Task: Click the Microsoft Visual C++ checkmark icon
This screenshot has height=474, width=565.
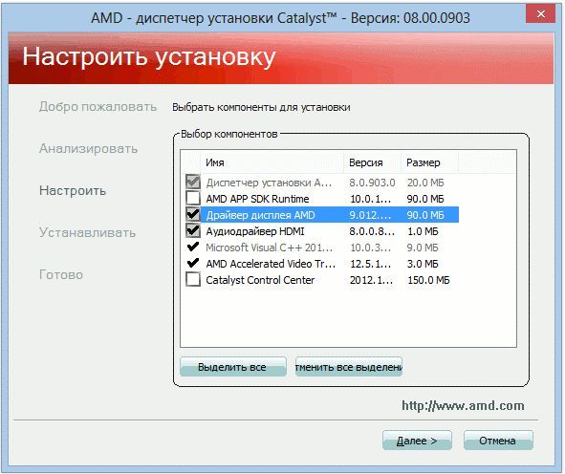Action: coord(193,247)
